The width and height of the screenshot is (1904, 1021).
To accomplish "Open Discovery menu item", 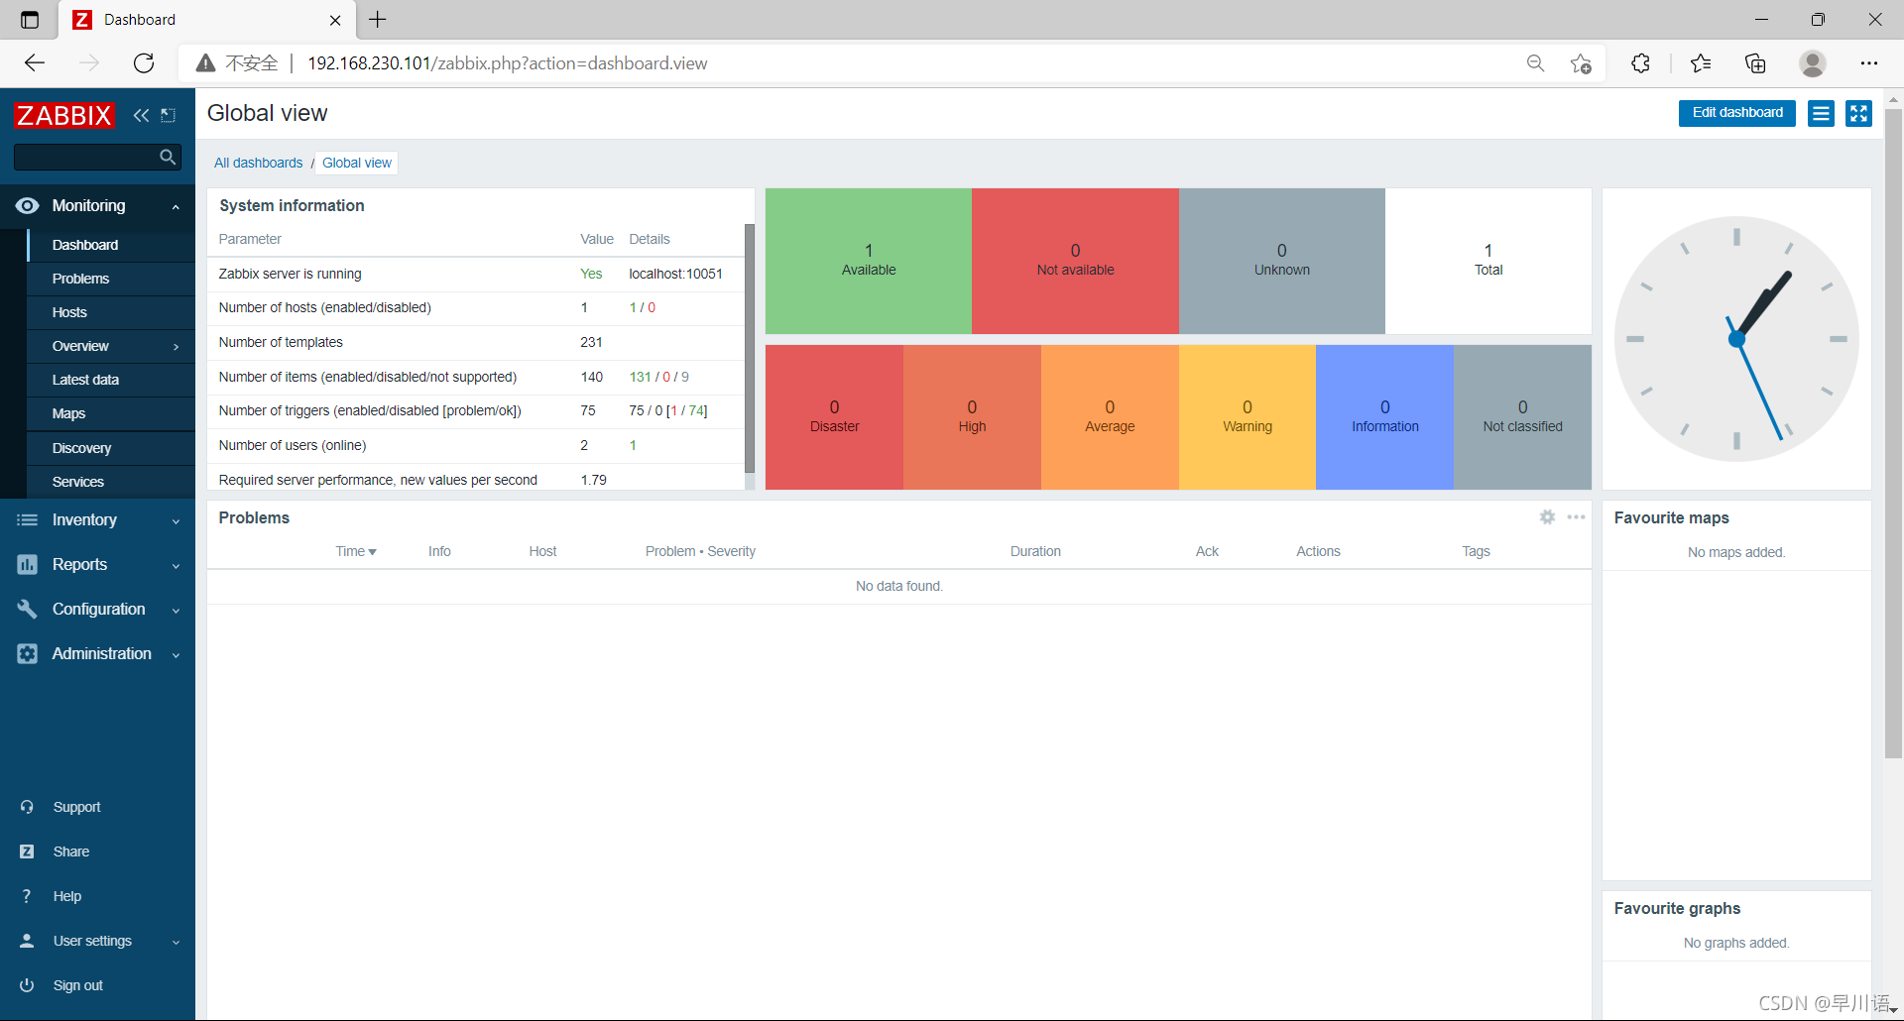I will 81,448.
